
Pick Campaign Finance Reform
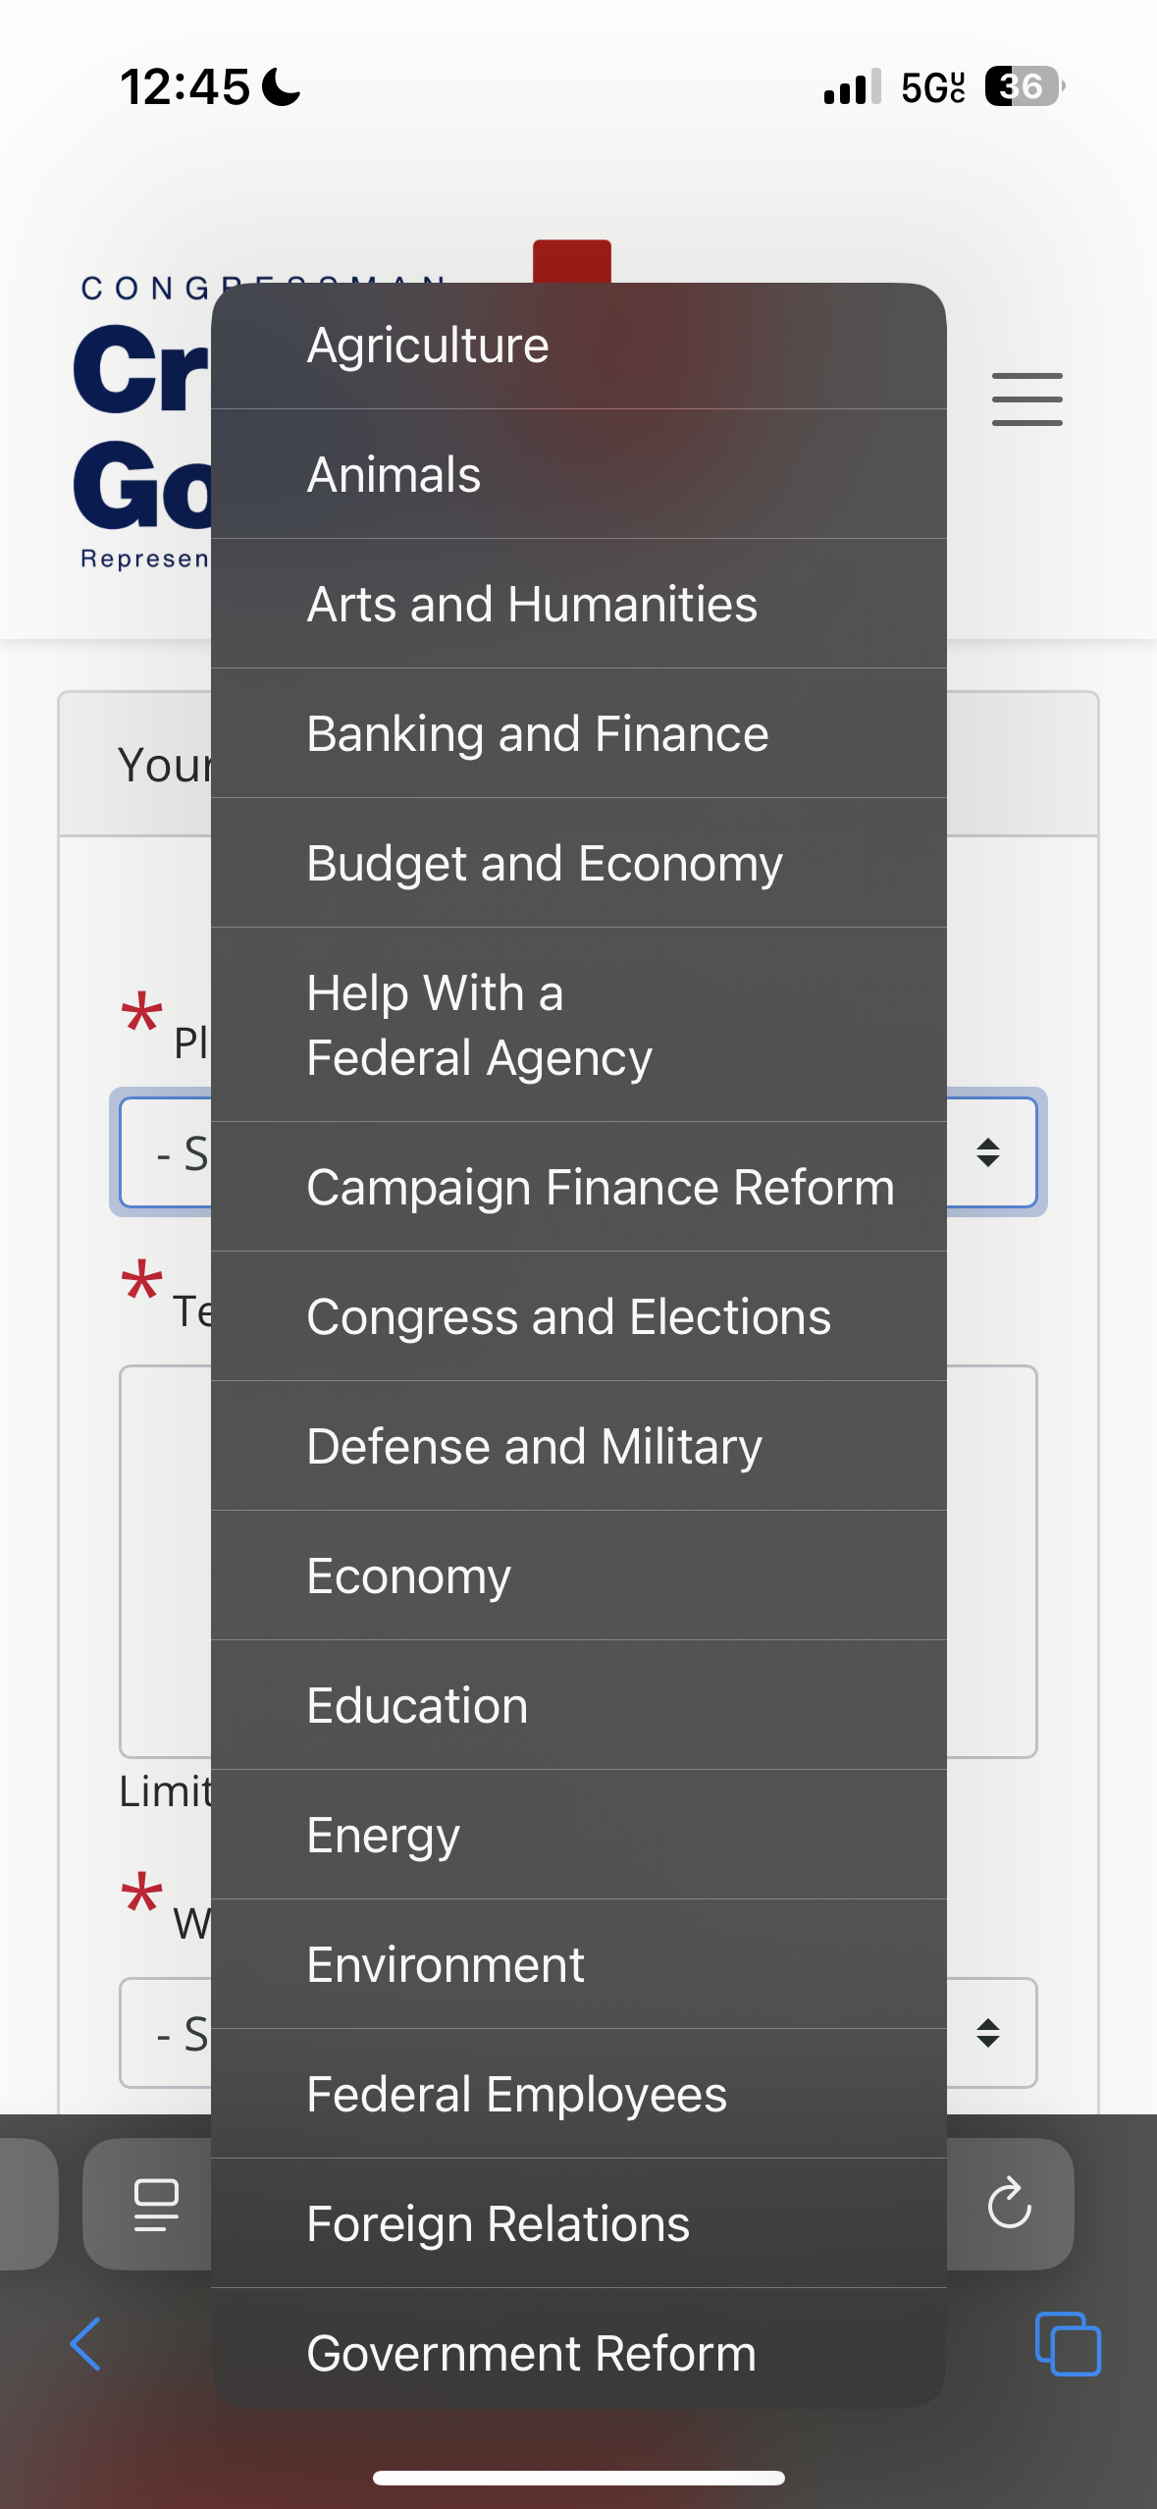pyautogui.click(x=579, y=1188)
